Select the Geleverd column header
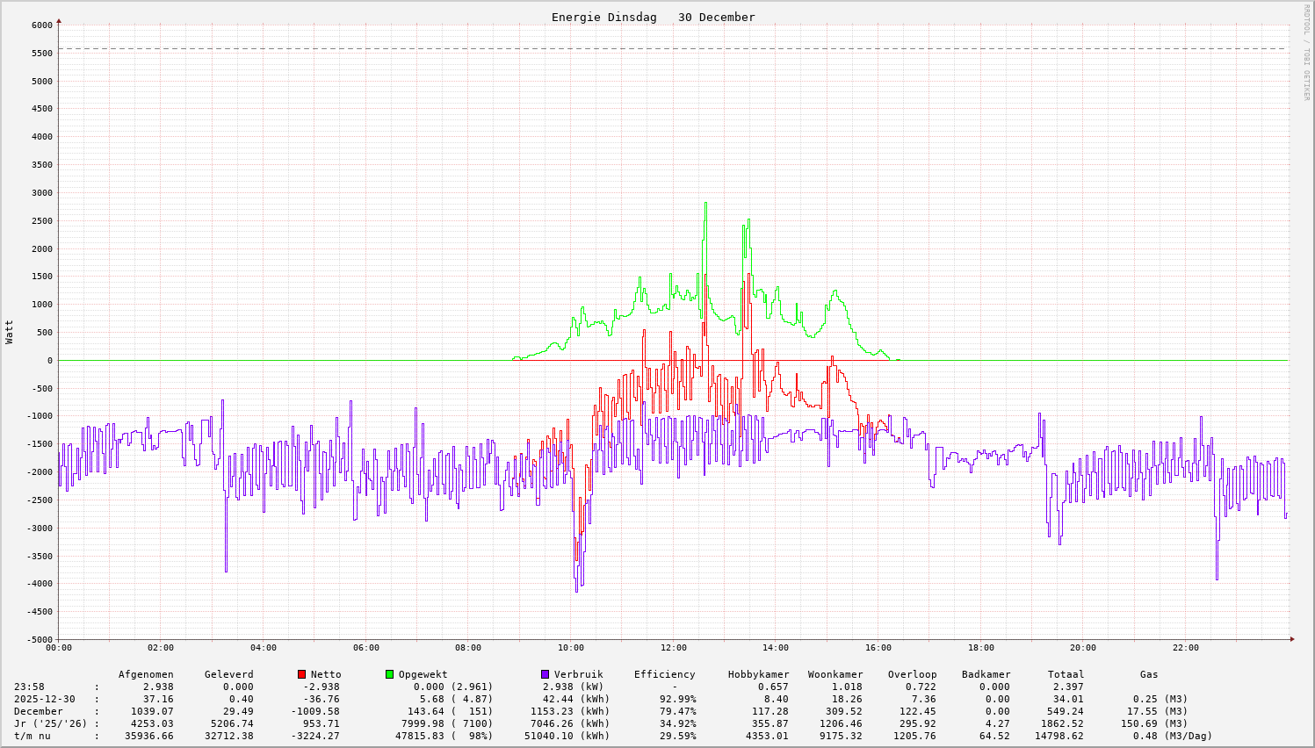 [228, 674]
